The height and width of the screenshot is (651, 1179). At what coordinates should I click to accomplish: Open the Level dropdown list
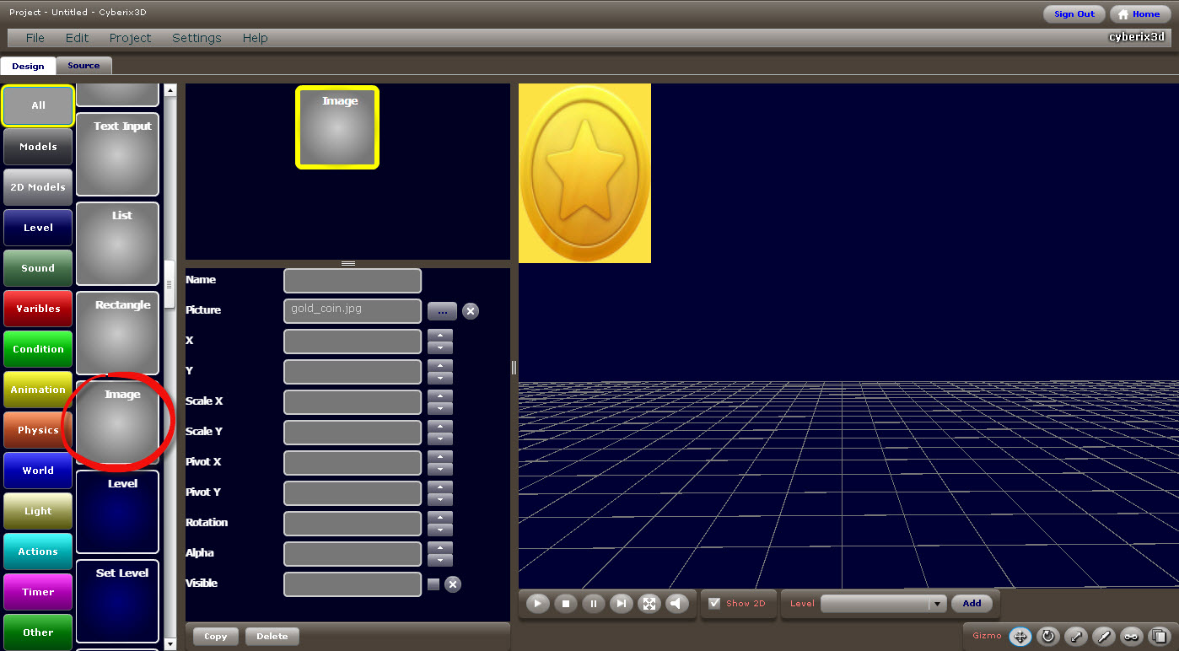pos(937,604)
